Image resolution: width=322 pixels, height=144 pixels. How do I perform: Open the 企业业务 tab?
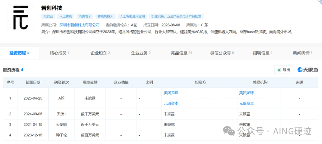(x=141, y=53)
